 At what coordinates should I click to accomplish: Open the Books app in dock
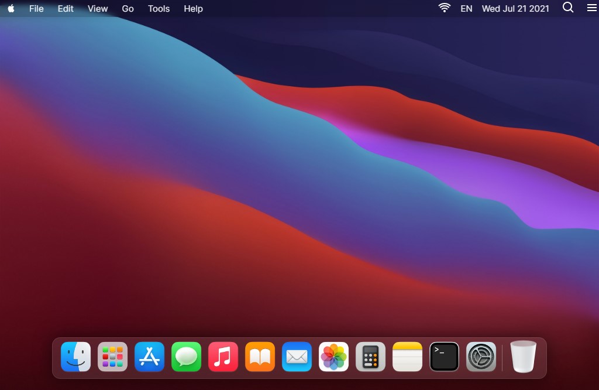(x=260, y=357)
